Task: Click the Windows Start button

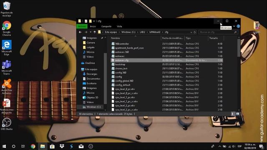Action: [x=4, y=146]
